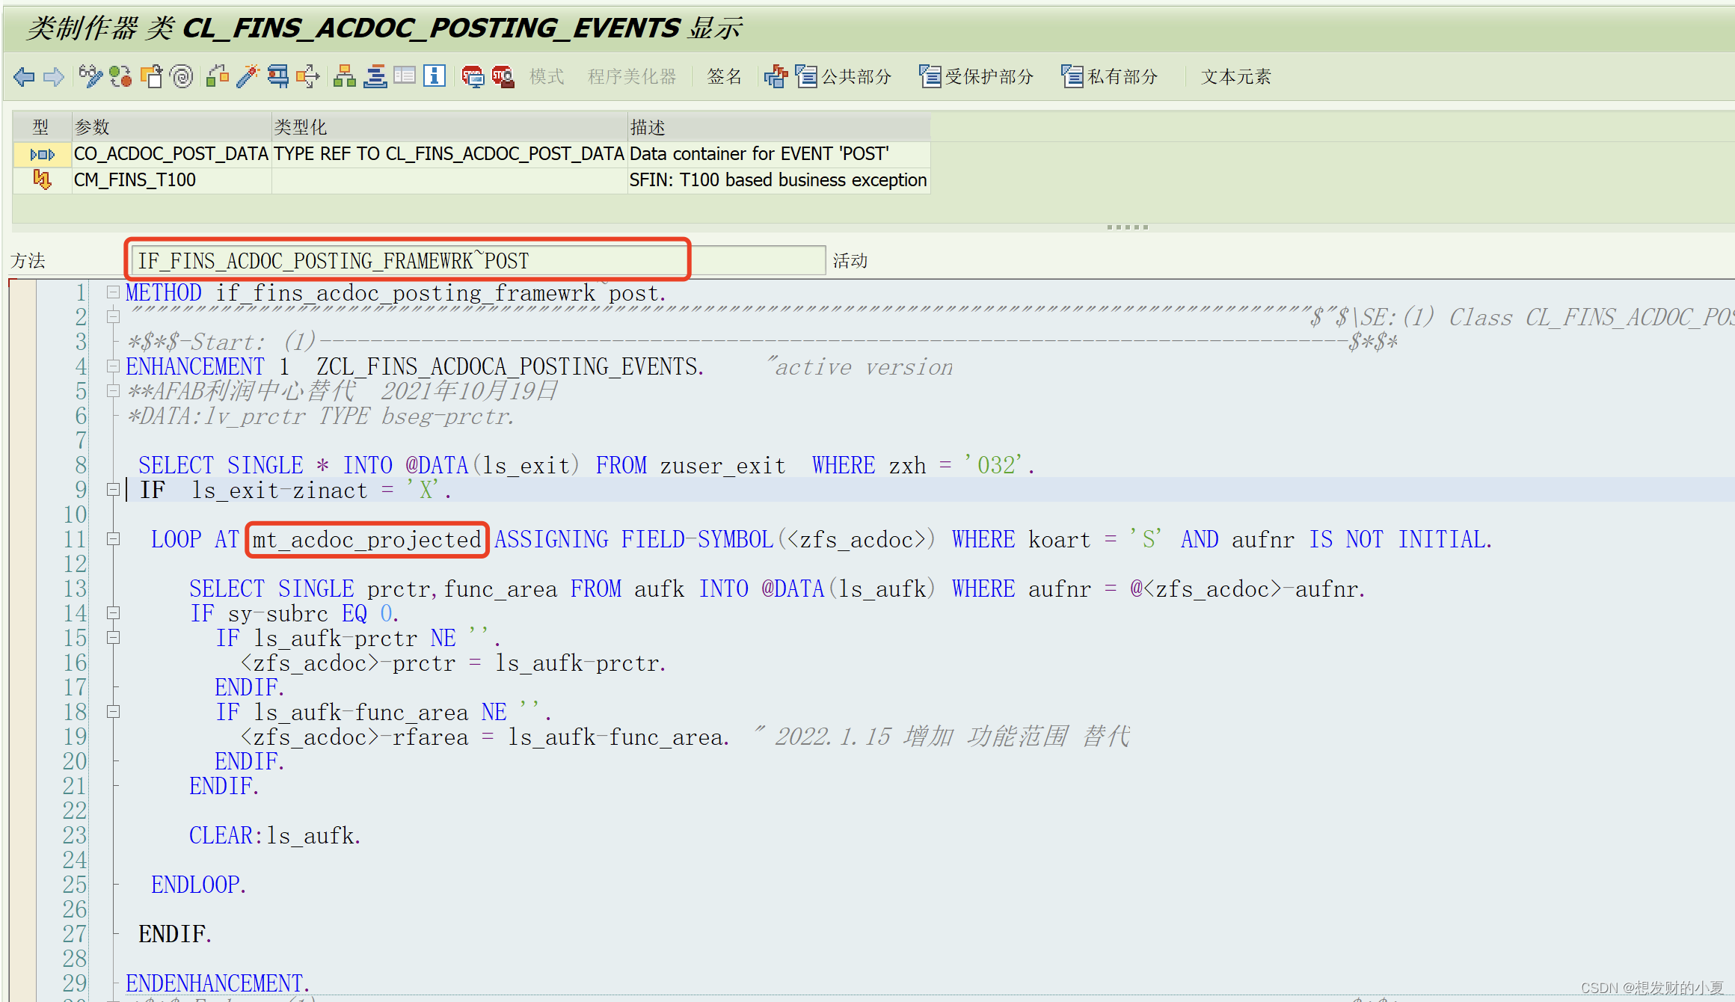The image size is (1735, 1002).
Task: Open the navigation stack icon
Action: pyautogui.click(x=375, y=76)
